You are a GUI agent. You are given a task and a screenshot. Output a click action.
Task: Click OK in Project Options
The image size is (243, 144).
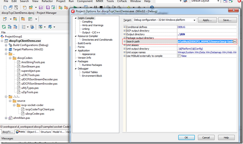click(186, 137)
